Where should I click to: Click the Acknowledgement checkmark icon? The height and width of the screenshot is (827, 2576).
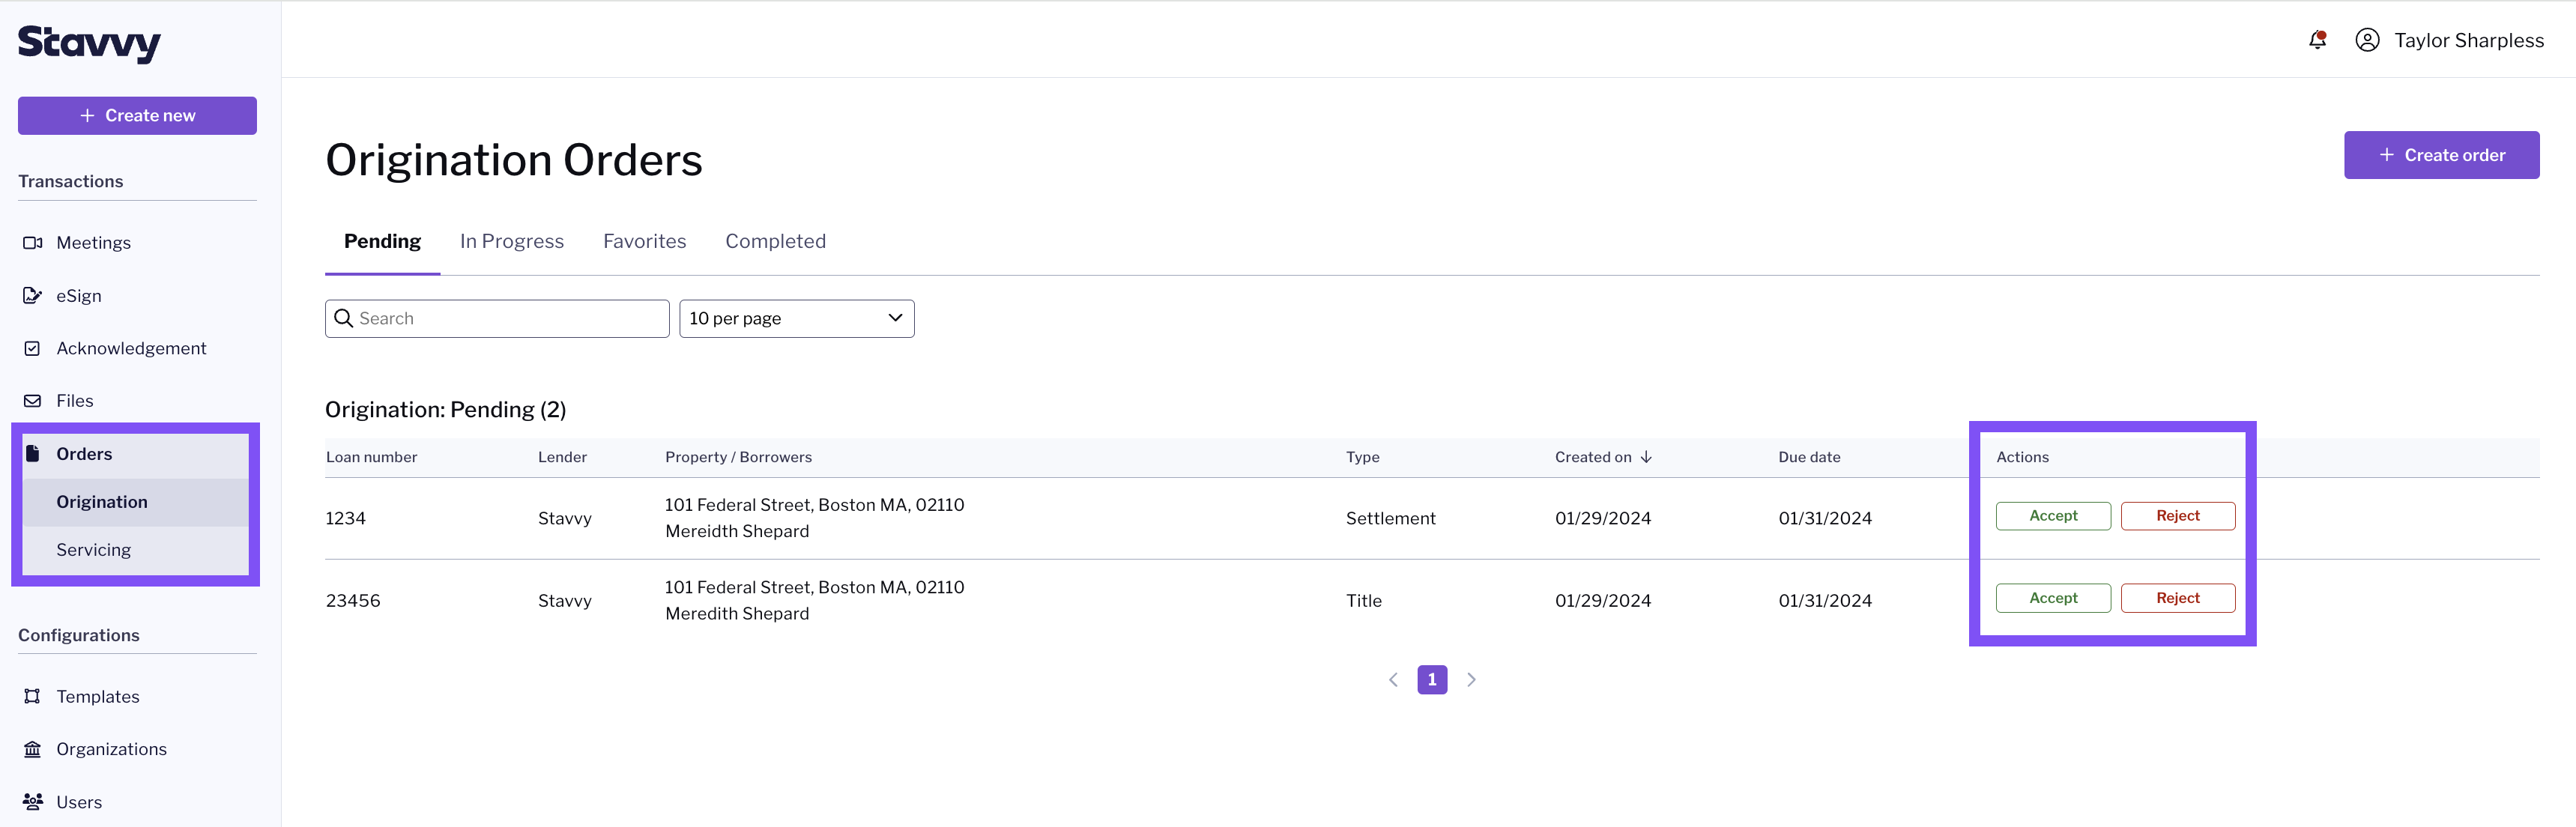pyautogui.click(x=33, y=348)
